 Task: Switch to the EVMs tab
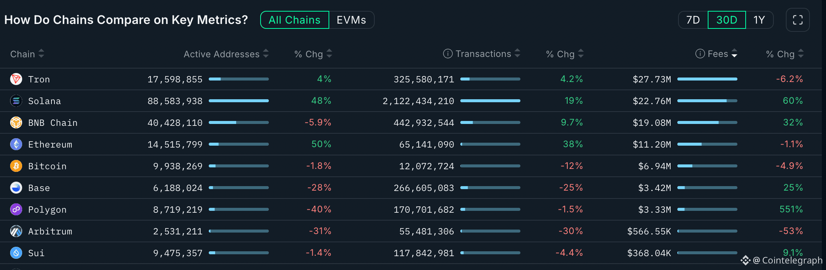pos(351,20)
